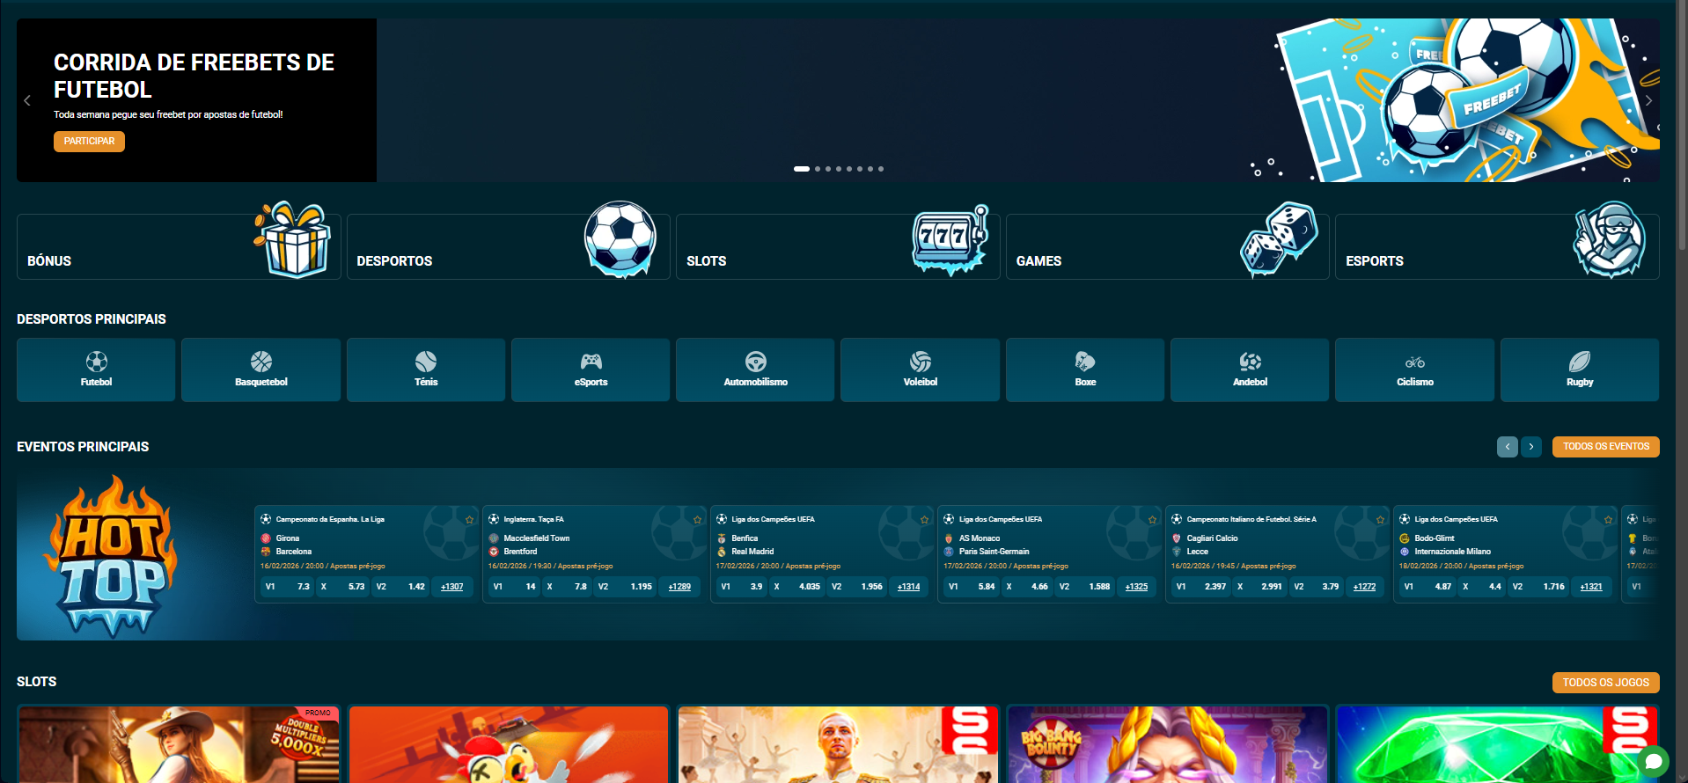Show next events with right chevron
This screenshot has height=783, width=1688.
click(x=1531, y=447)
